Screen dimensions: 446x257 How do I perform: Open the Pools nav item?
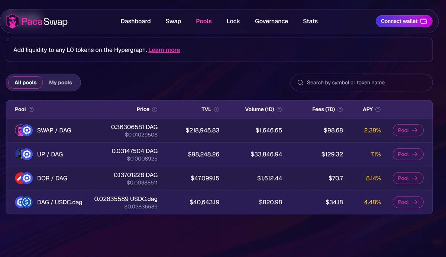point(204,21)
